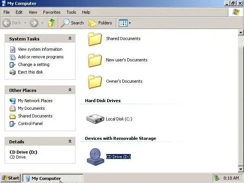Go up one folder level
The image size is (244, 183).
pos(51,23)
